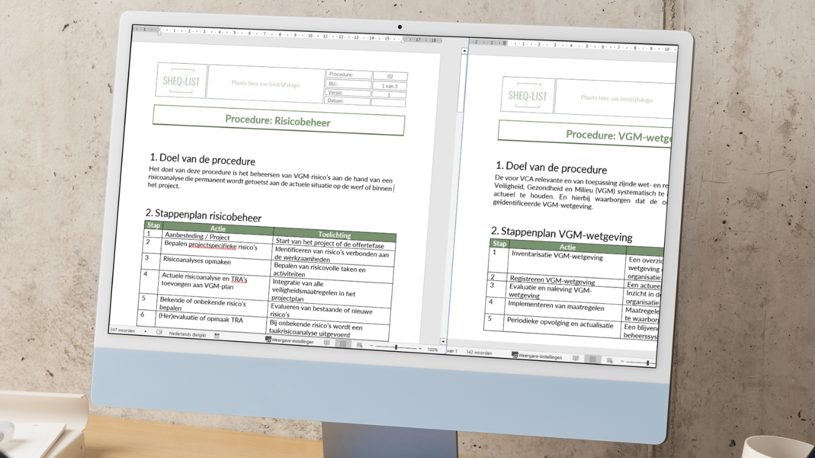Click the 347 woorden word count
This screenshot has height=458, width=815.
pos(122,330)
